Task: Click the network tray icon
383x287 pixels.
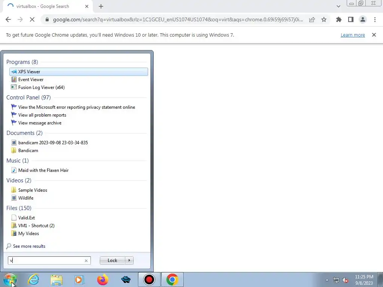Action: (x=336, y=280)
